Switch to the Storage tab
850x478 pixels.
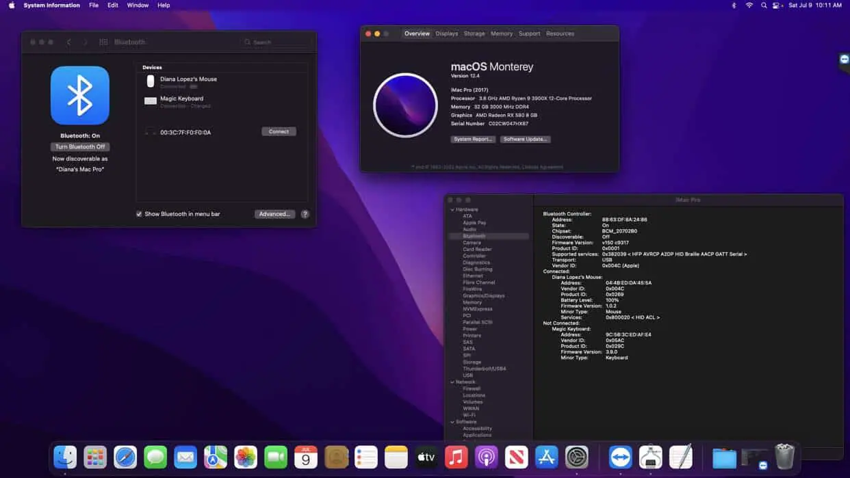[474, 34]
